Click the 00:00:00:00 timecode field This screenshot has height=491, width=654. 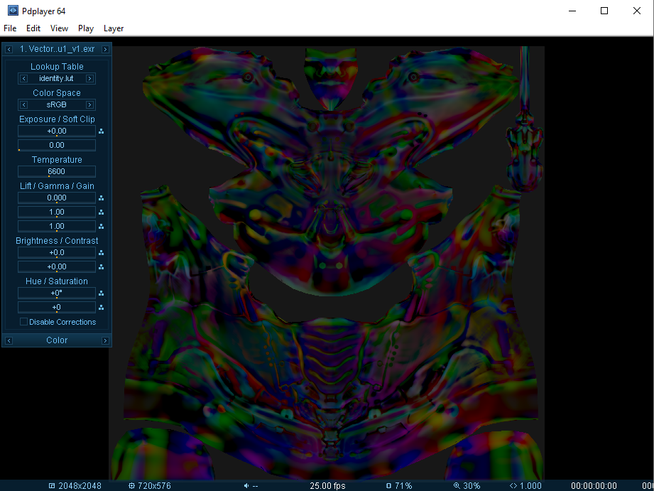click(x=594, y=486)
